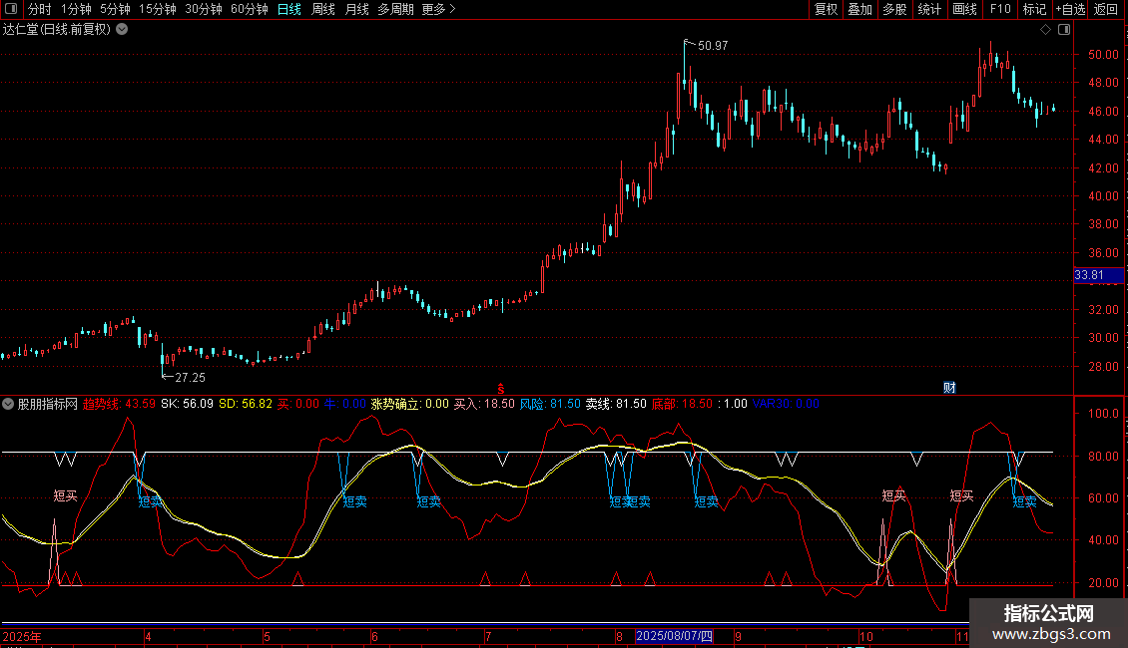The image size is (1128, 648).
Task: Toggle the left panel icon in the period bar
Action: point(11,9)
